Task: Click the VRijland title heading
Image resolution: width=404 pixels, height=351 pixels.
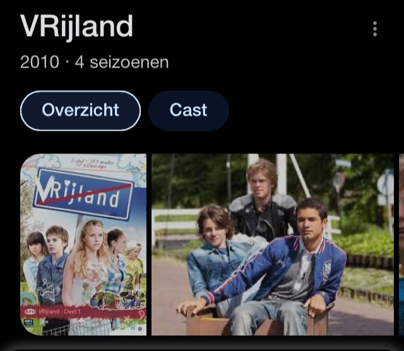Action: point(76,27)
